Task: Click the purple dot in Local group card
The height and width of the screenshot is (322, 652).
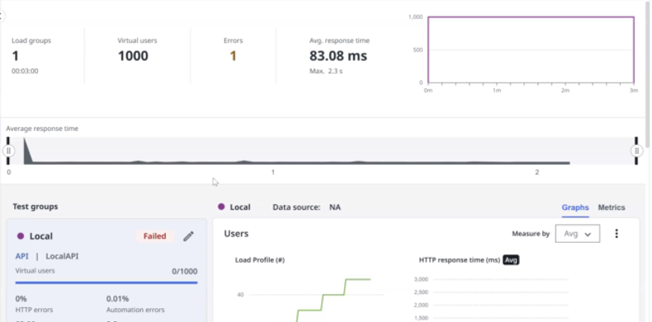Action: click(21, 236)
